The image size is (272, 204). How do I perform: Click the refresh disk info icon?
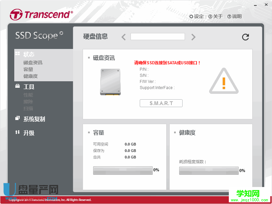(245, 37)
